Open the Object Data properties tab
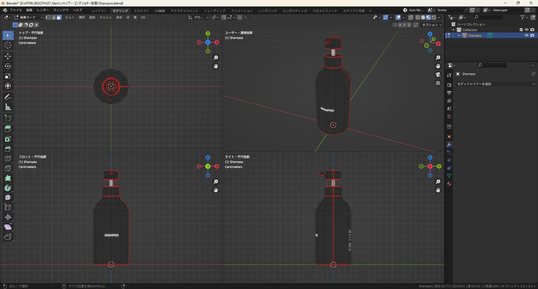 449,176
